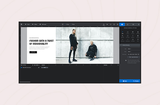Click the Copy Shortcode button
Image resolution: width=160 pixels, height=105 pixels.
coord(134,57)
